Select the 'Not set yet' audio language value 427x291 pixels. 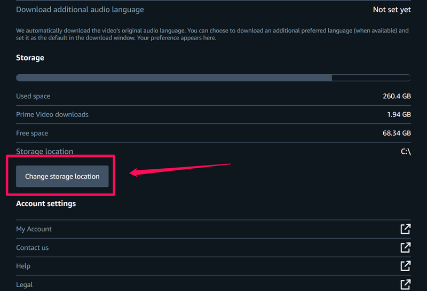pyautogui.click(x=392, y=10)
